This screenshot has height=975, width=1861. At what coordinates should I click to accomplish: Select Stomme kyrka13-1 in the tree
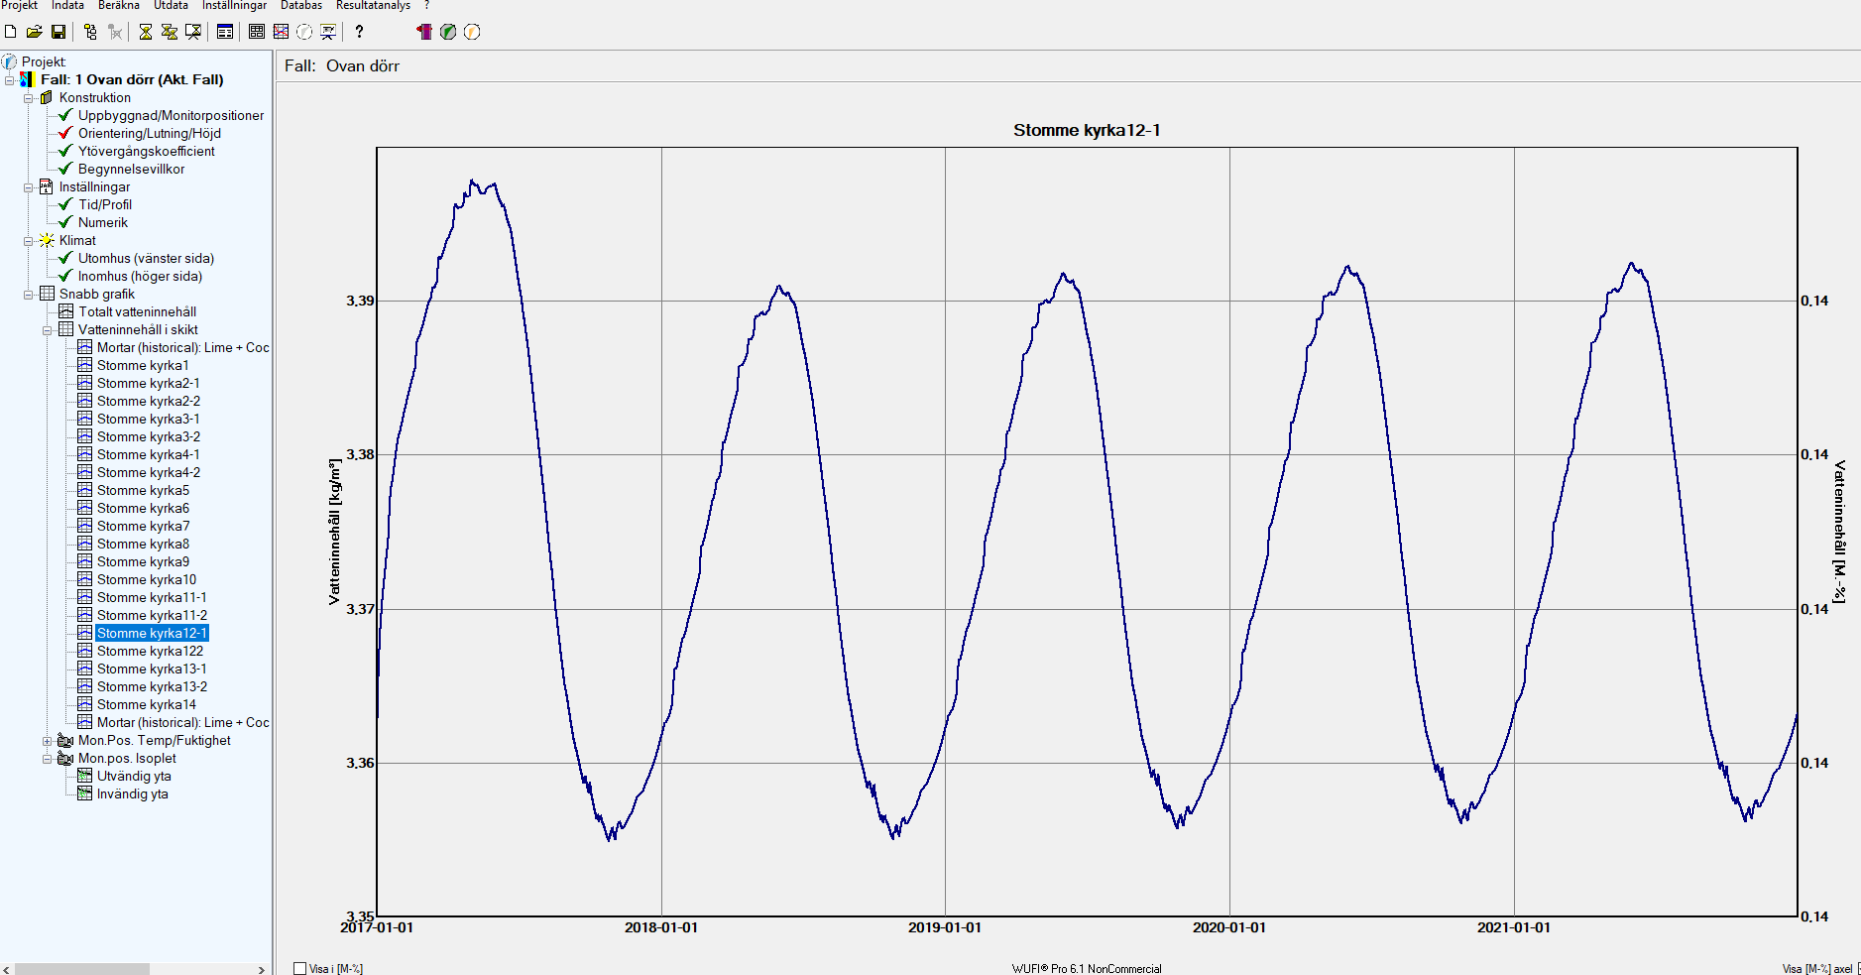tap(152, 669)
